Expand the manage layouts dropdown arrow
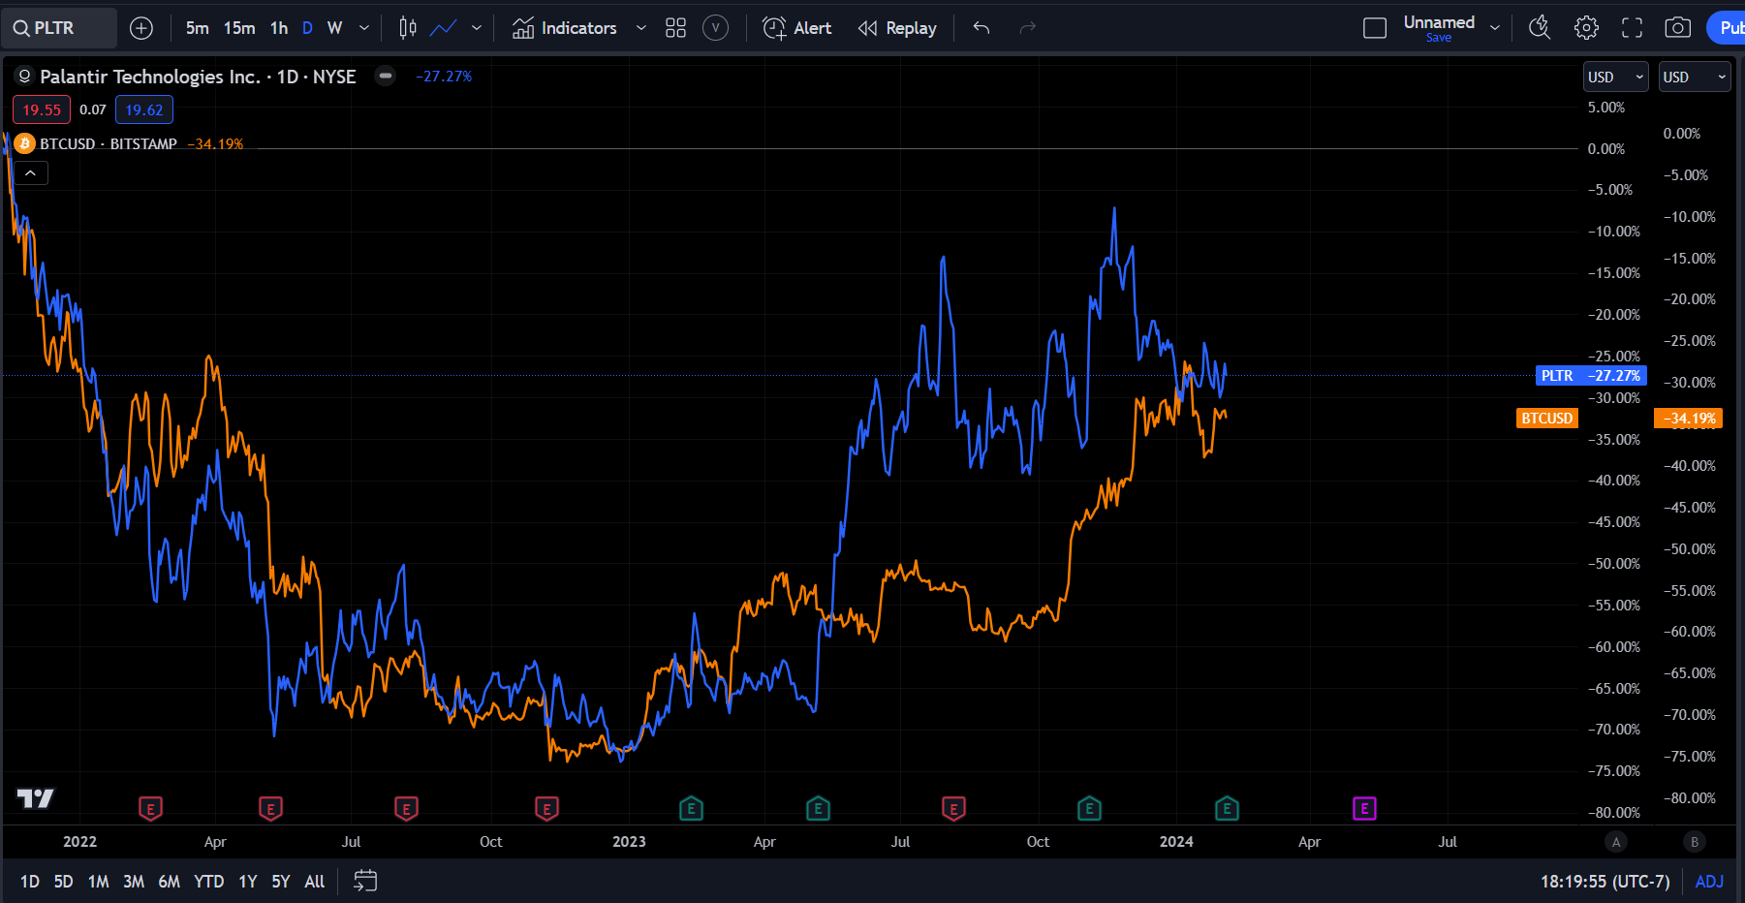 (x=1495, y=28)
